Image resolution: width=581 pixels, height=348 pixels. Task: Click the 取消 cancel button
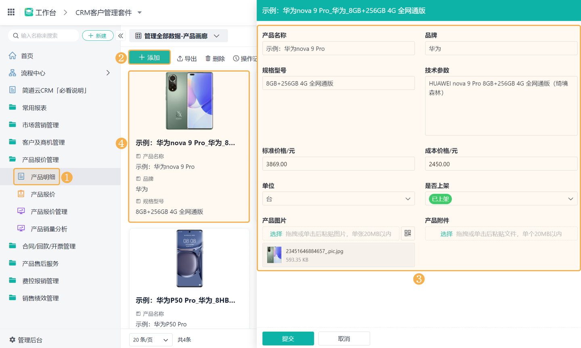[344, 339]
